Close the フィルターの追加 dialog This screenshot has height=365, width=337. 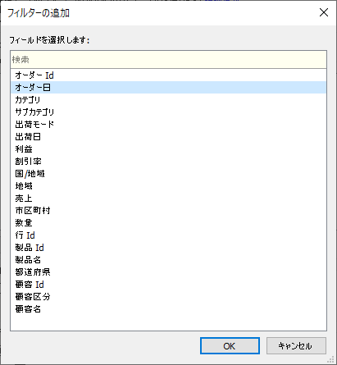click(324, 12)
